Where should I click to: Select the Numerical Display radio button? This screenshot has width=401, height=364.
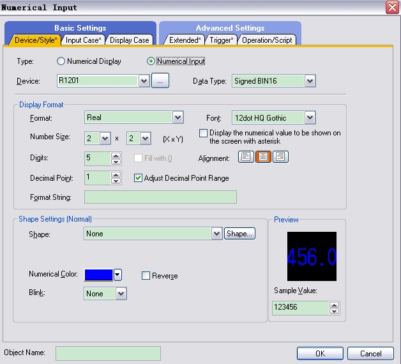pos(61,62)
